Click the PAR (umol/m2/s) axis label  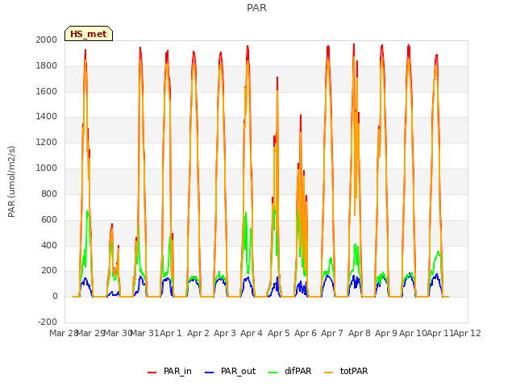tap(11, 181)
